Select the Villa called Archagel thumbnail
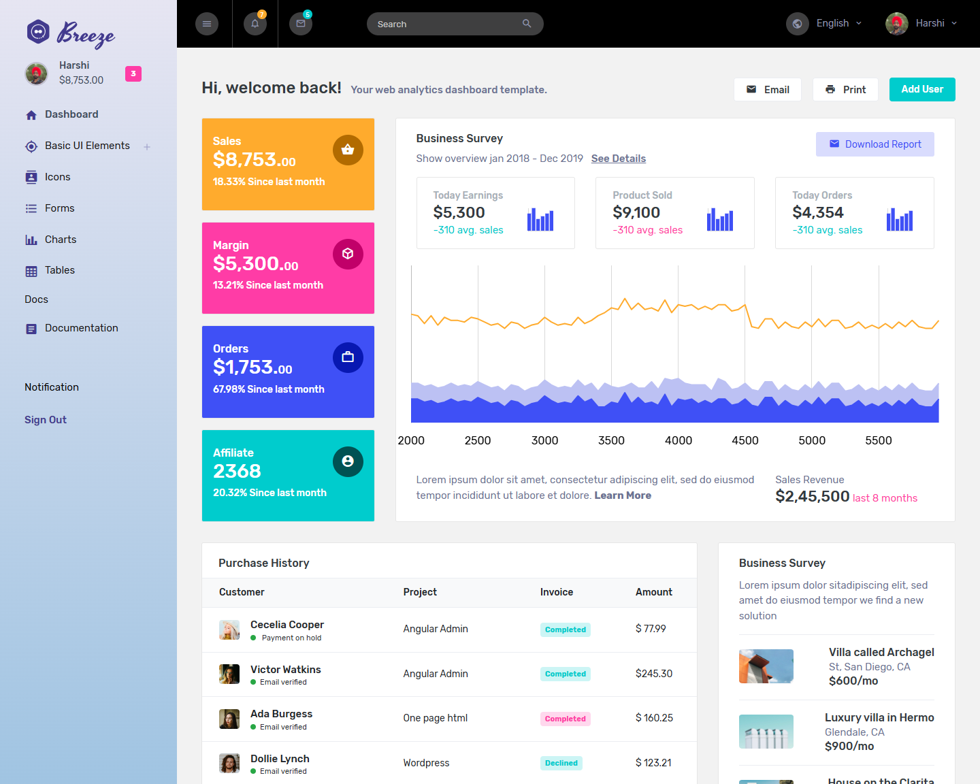The height and width of the screenshot is (784, 980). (766, 666)
